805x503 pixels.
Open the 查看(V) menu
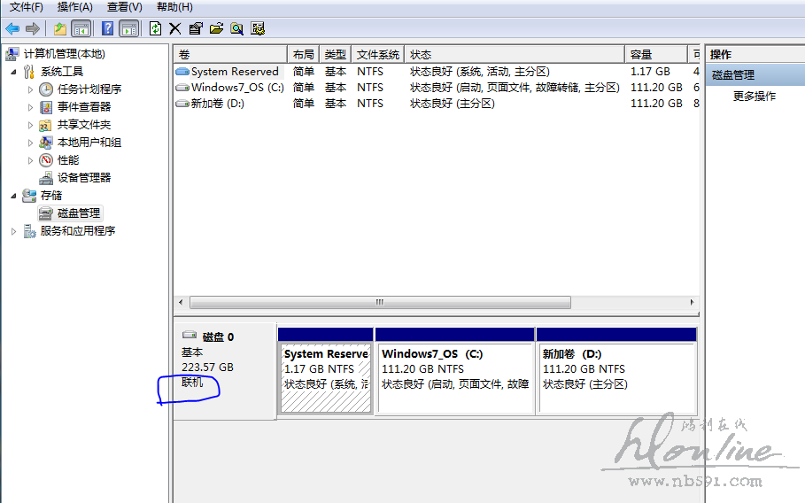coord(124,7)
